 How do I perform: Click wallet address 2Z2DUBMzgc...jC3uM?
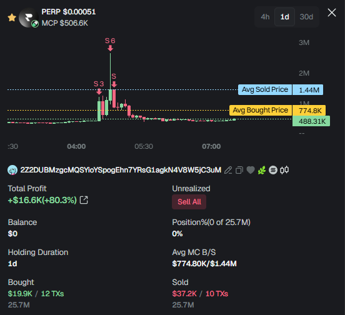(x=121, y=170)
